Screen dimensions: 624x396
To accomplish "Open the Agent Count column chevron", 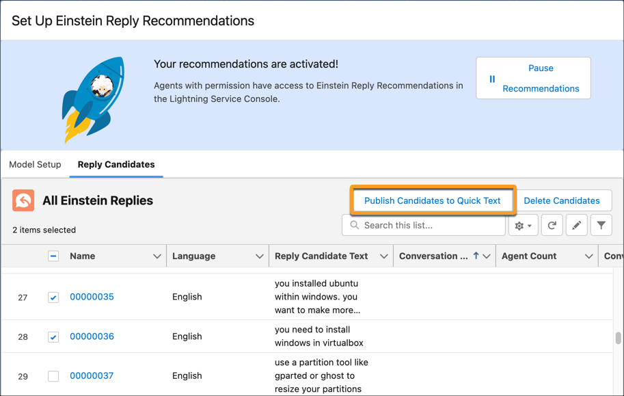I will 589,256.
